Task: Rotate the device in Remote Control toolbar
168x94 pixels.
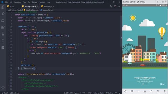Action: click(125, 91)
